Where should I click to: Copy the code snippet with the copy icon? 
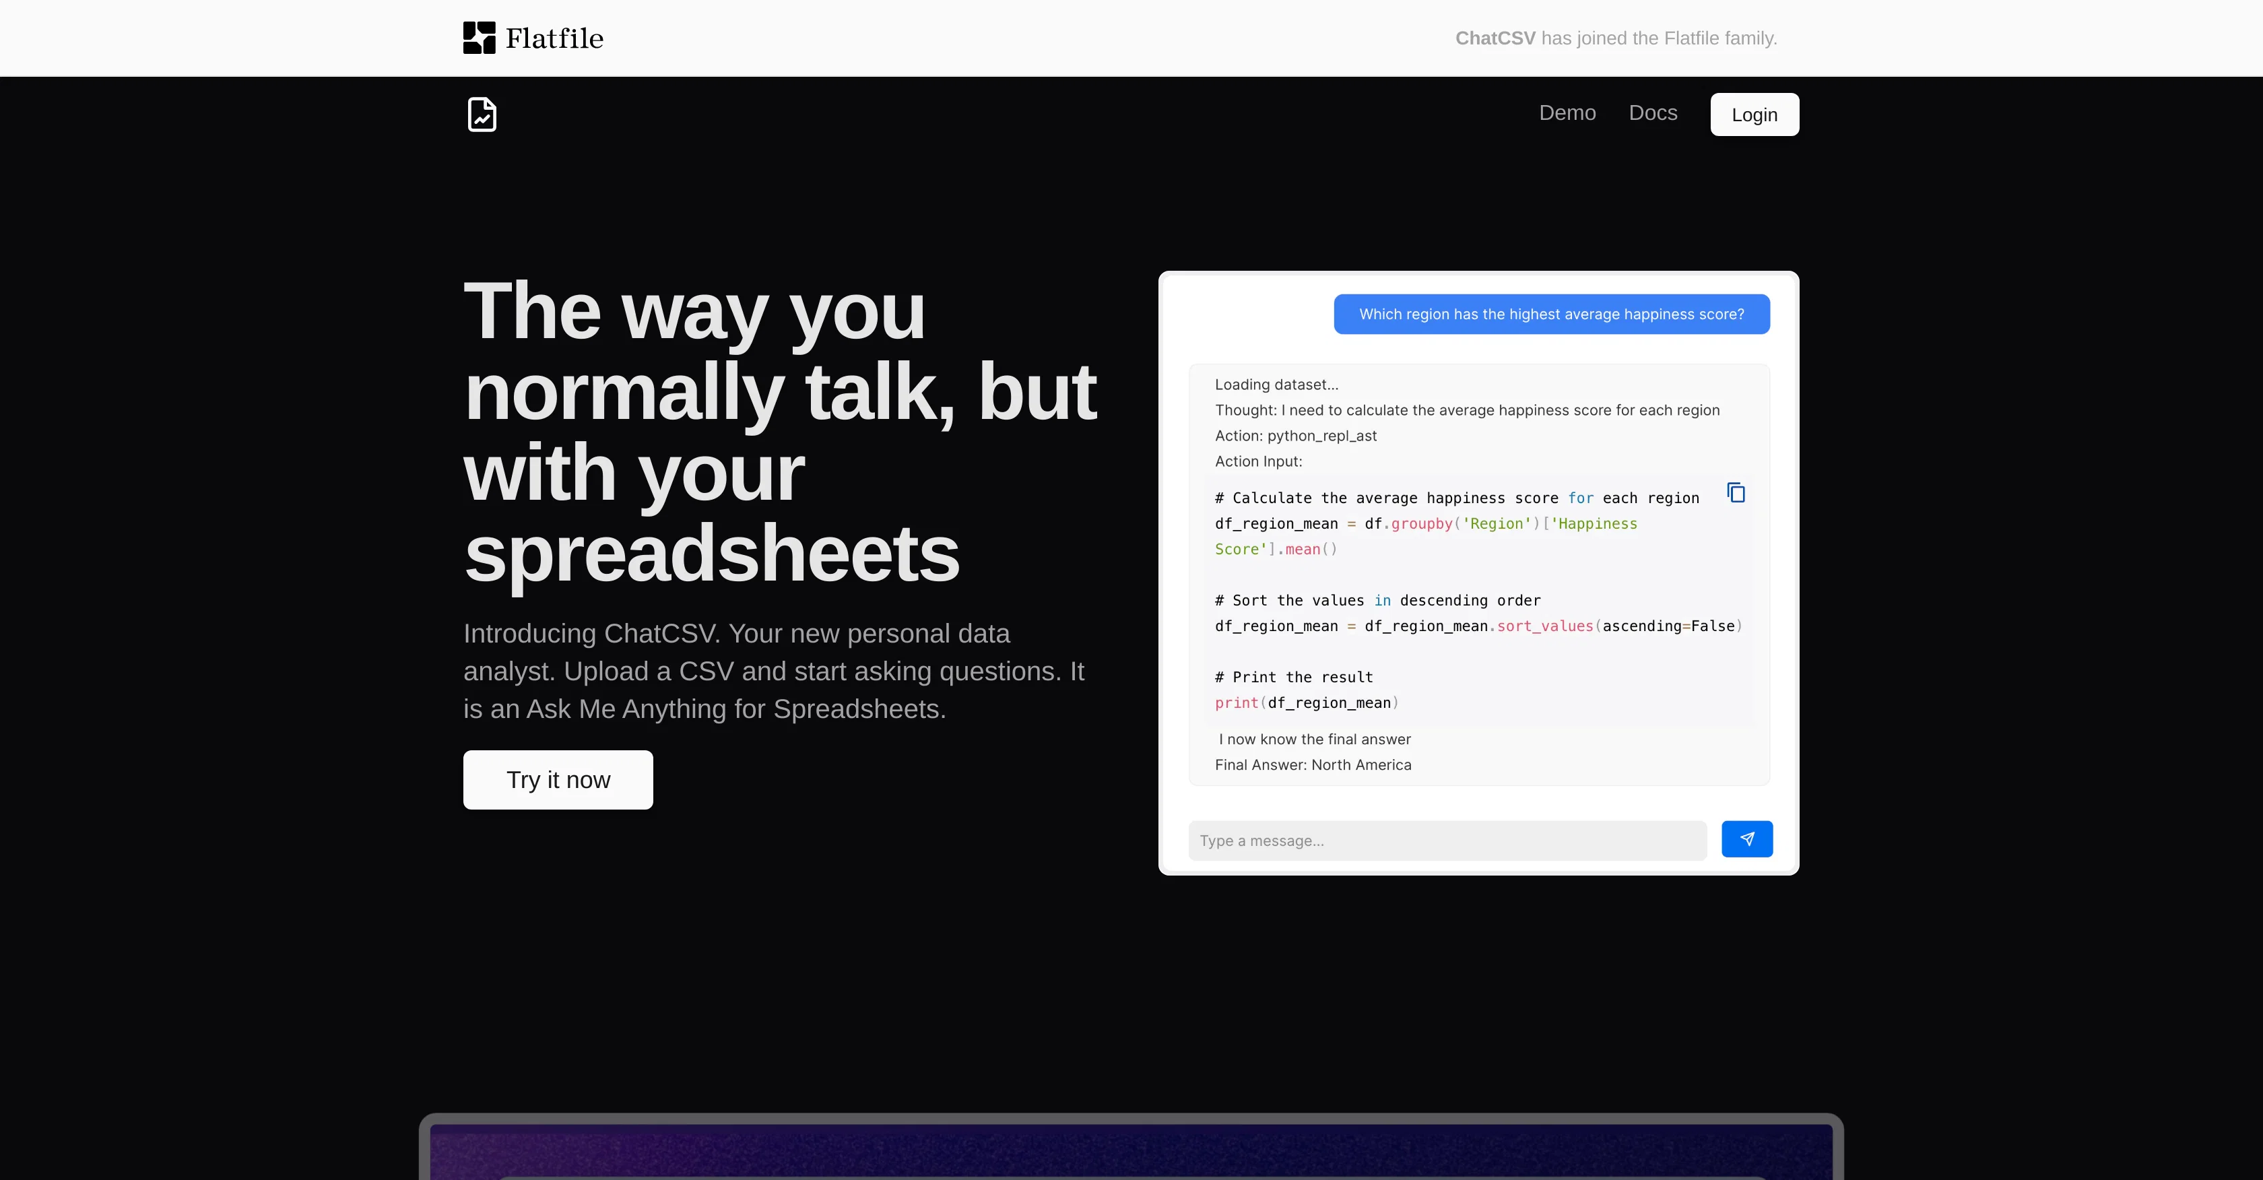1736,493
